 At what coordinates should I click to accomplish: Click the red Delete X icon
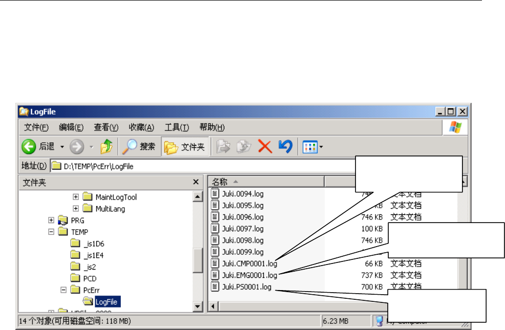point(265,147)
